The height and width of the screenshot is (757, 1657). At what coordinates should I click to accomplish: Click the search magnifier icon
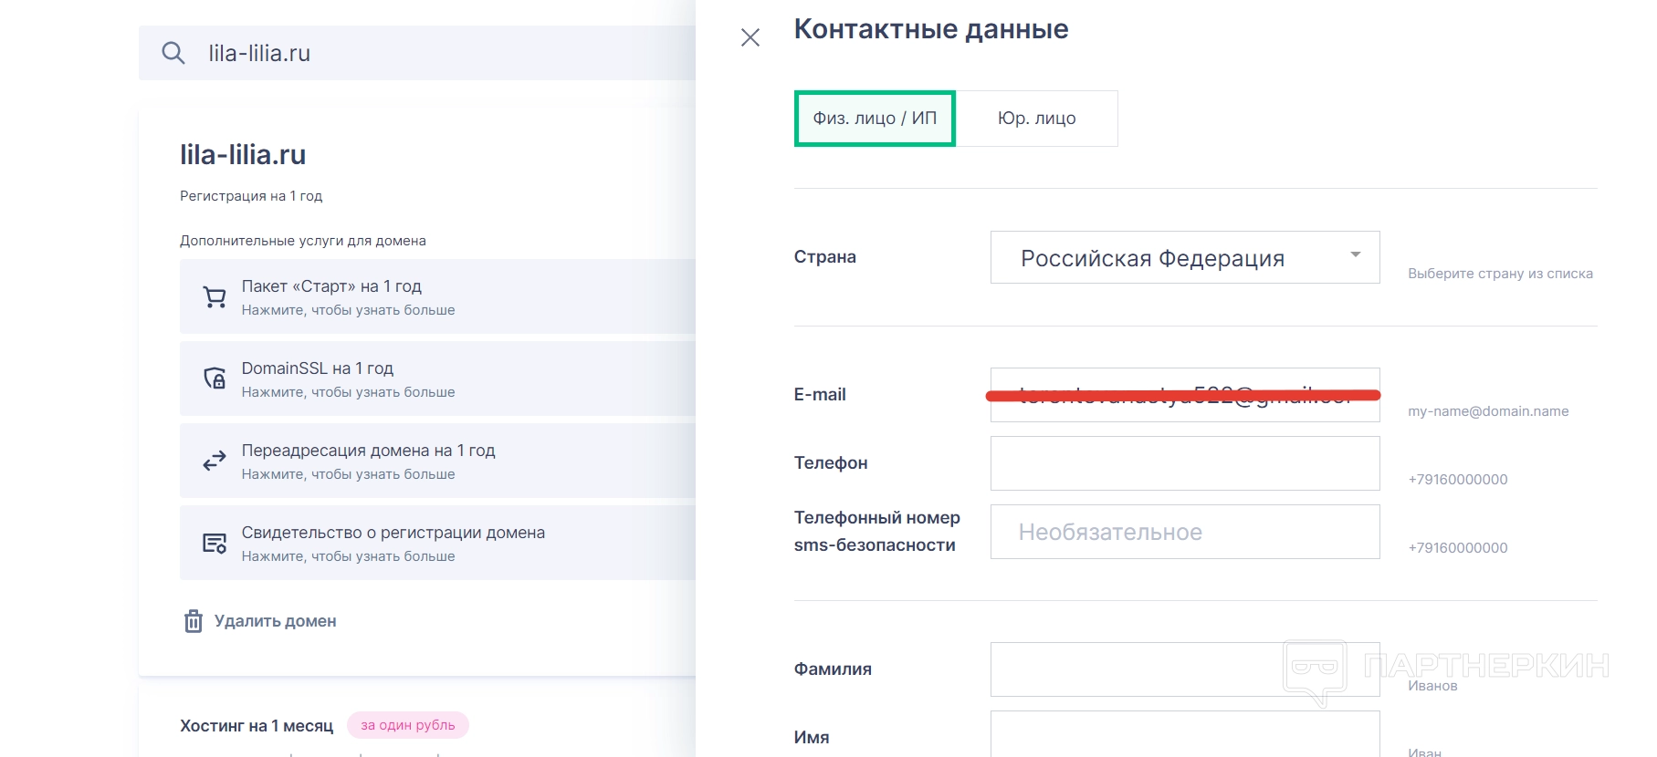pyautogui.click(x=173, y=53)
